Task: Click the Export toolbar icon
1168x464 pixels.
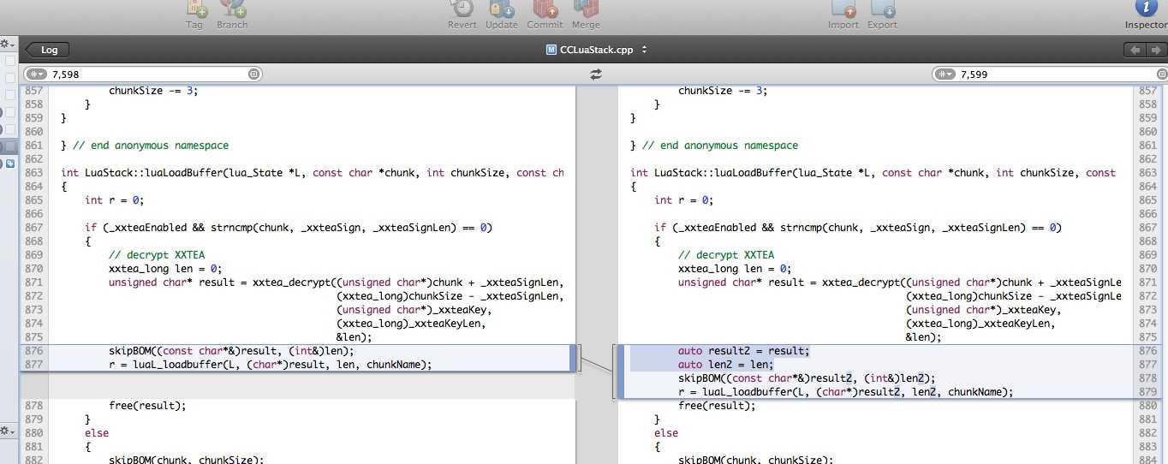Action: [882, 9]
